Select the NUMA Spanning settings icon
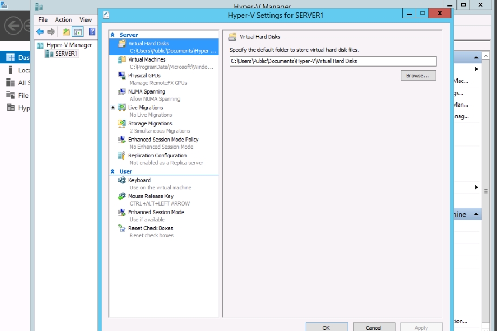Image resolution: width=497 pixels, height=331 pixels. point(122,92)
